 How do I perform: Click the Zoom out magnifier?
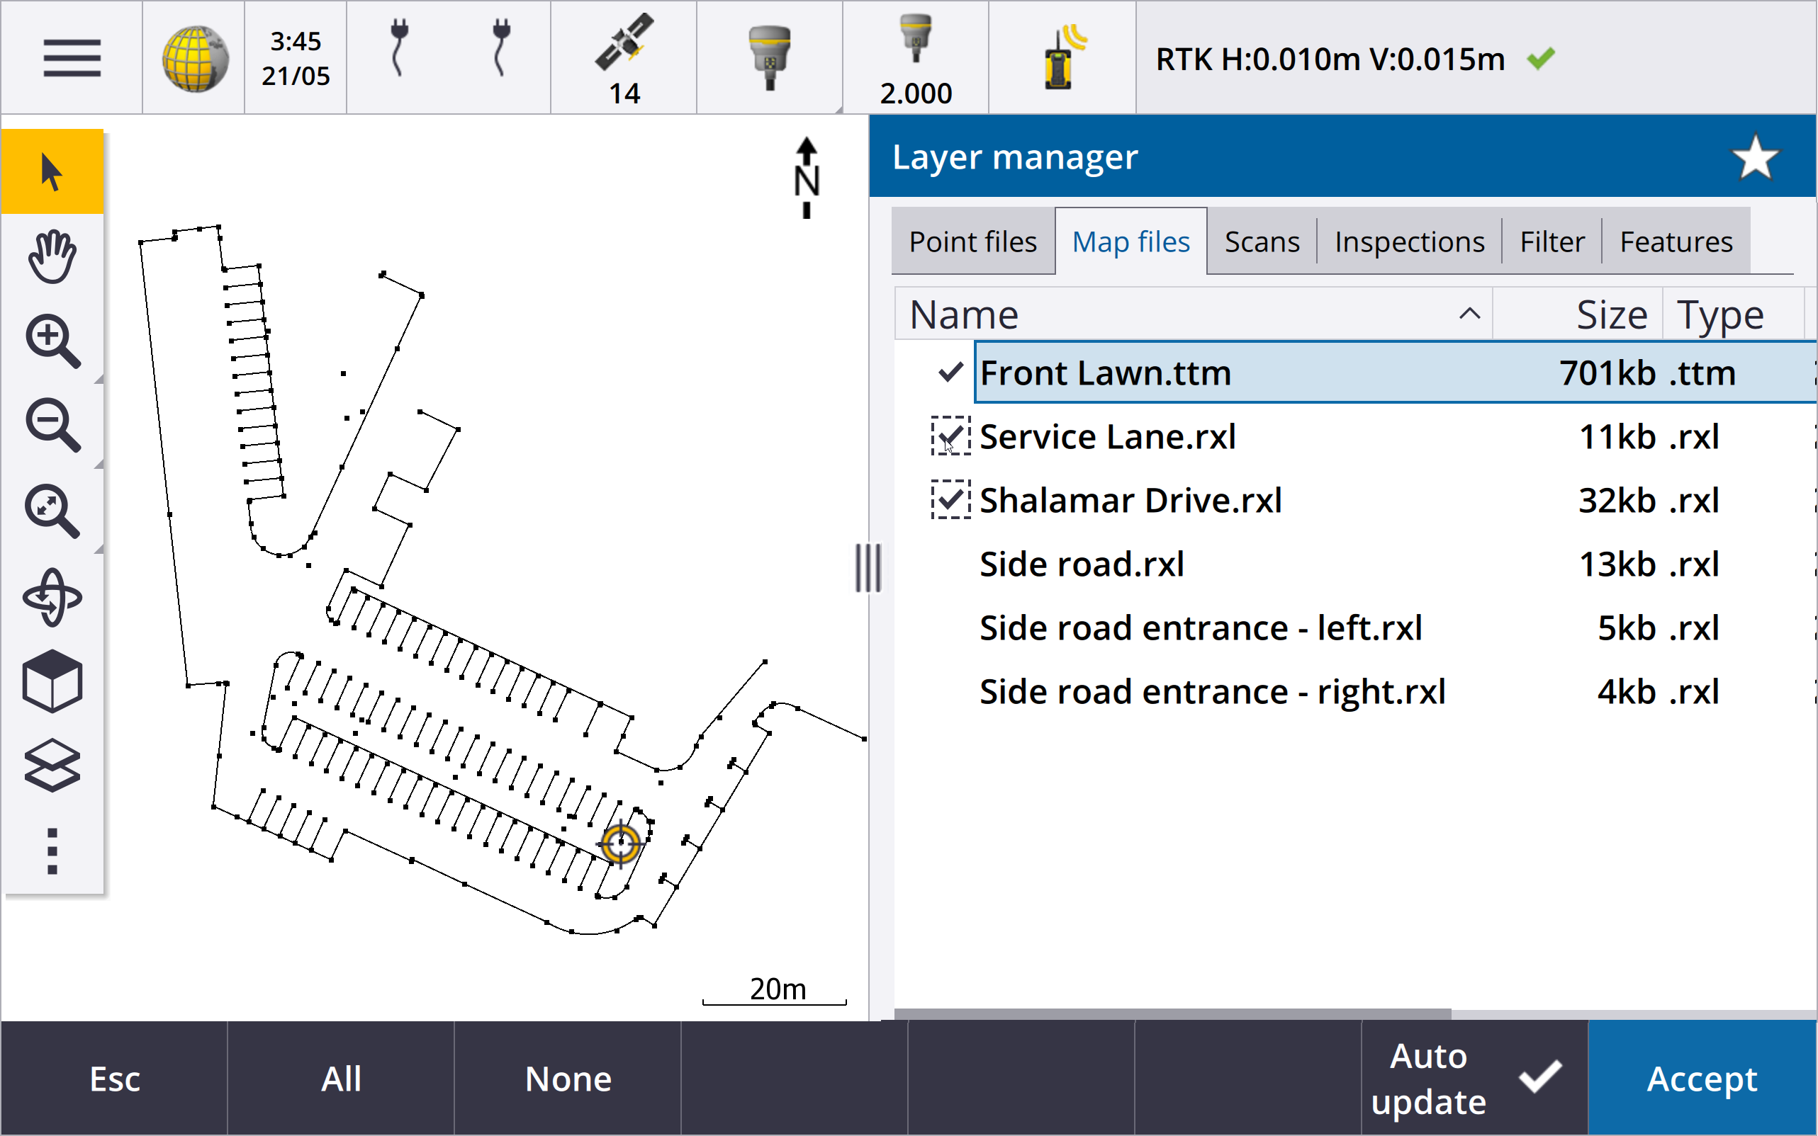52,425
